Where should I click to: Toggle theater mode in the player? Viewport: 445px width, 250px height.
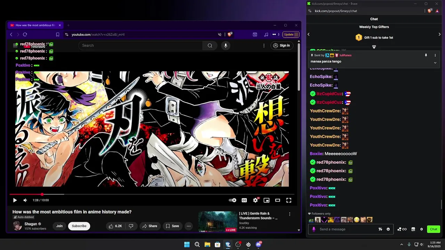pos(277,200)
